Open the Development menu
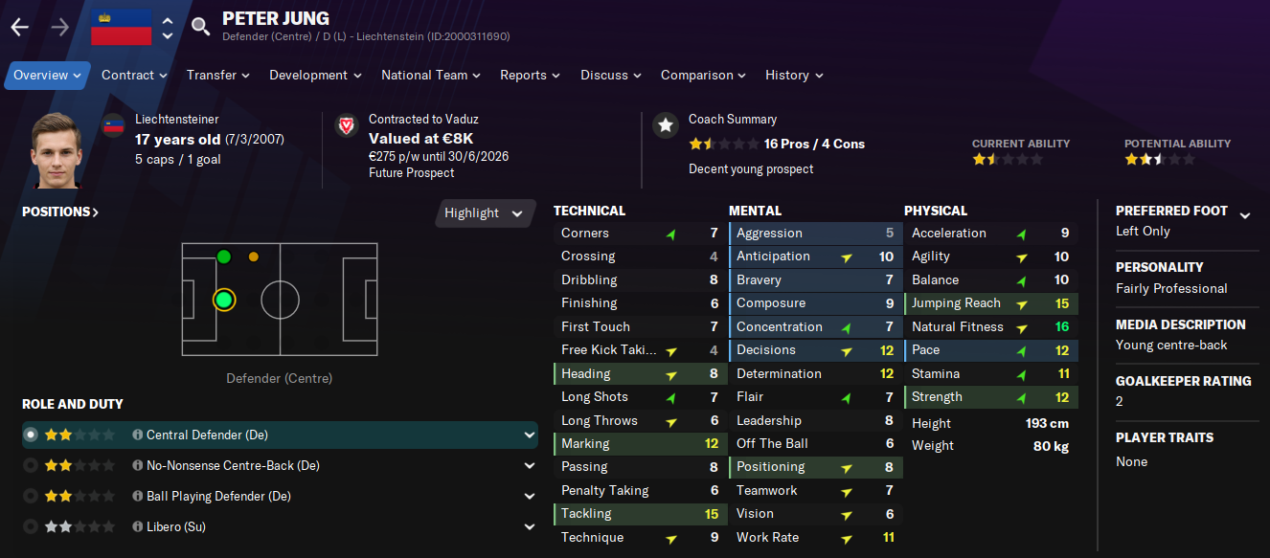The height and width of the screenshot is (558, 1270). point(315,76)
